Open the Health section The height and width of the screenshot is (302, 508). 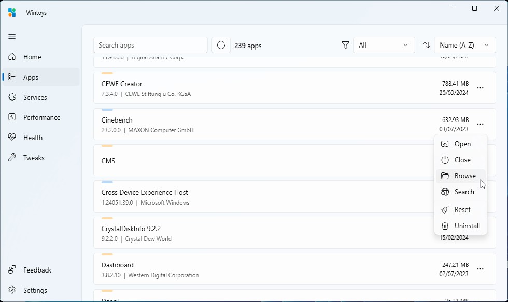pyautogui.click(x=41, y=138)
